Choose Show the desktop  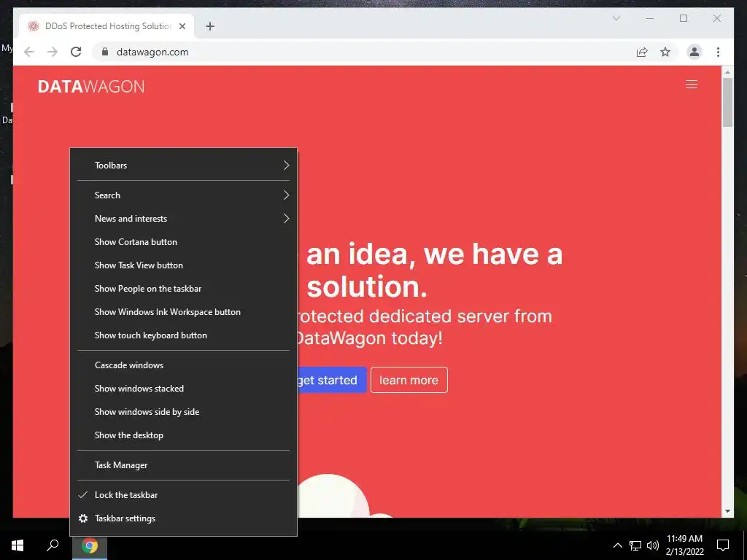(183, 435)
